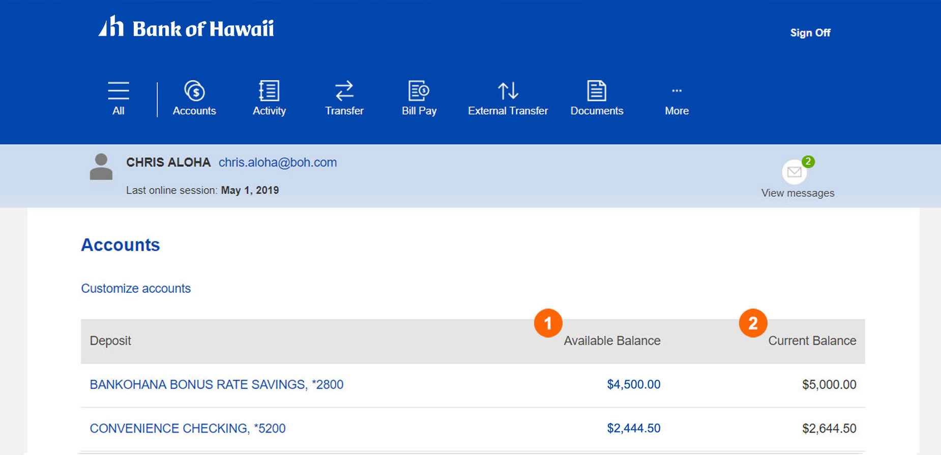Click the Documents menu label

pyautogui.click(x=597, y=111)
